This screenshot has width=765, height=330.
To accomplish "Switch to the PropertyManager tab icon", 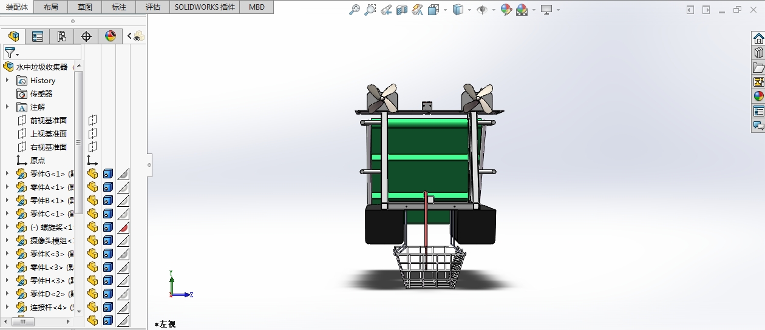I will (x=38, y=36).
